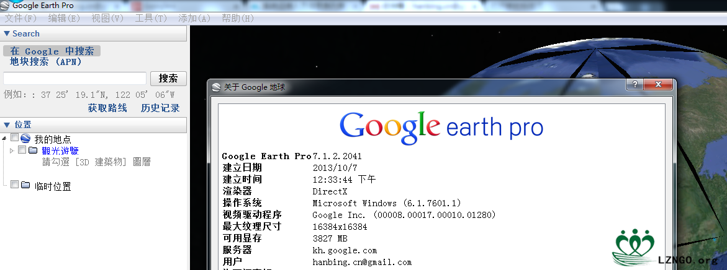Select the 觀光游覽 tree item label
Screen dimensions: 727x270
(x=60, y=150)
